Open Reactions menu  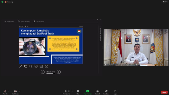pyautogui.click(x=106, y=92)
